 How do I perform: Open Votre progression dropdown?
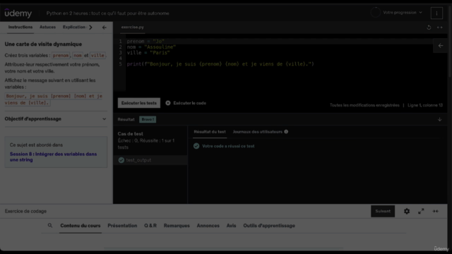click(x=403, y=13)
